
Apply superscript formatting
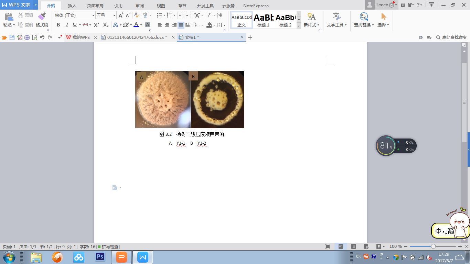tap(97, 25)
